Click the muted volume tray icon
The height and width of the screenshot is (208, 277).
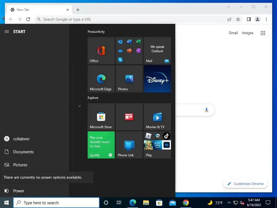click(x=242, y=203)
